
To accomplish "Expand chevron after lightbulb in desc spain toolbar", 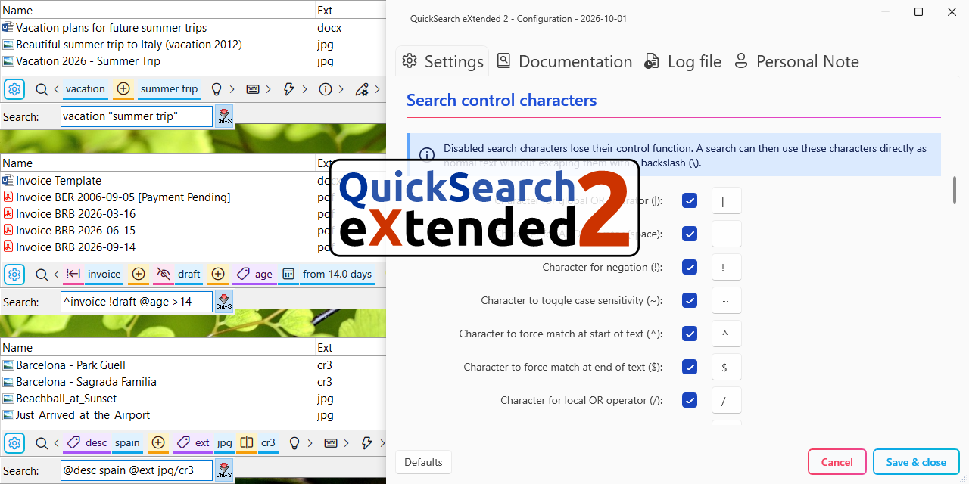I will pyautogui.click(x=310, y=443).
